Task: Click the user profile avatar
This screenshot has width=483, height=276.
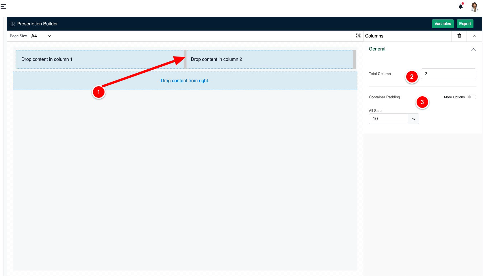Action: coord(474,7)
